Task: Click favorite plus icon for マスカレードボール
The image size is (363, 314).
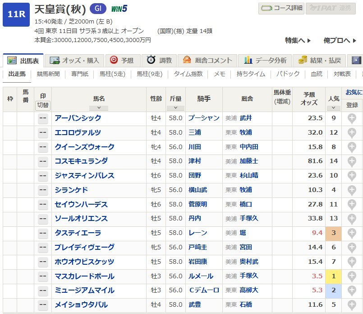Action: (x=352, y=277)
